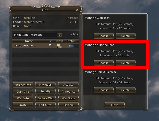Delete the Alliance Icon
This screenshot has height=121, width=159.
point(125,63)
